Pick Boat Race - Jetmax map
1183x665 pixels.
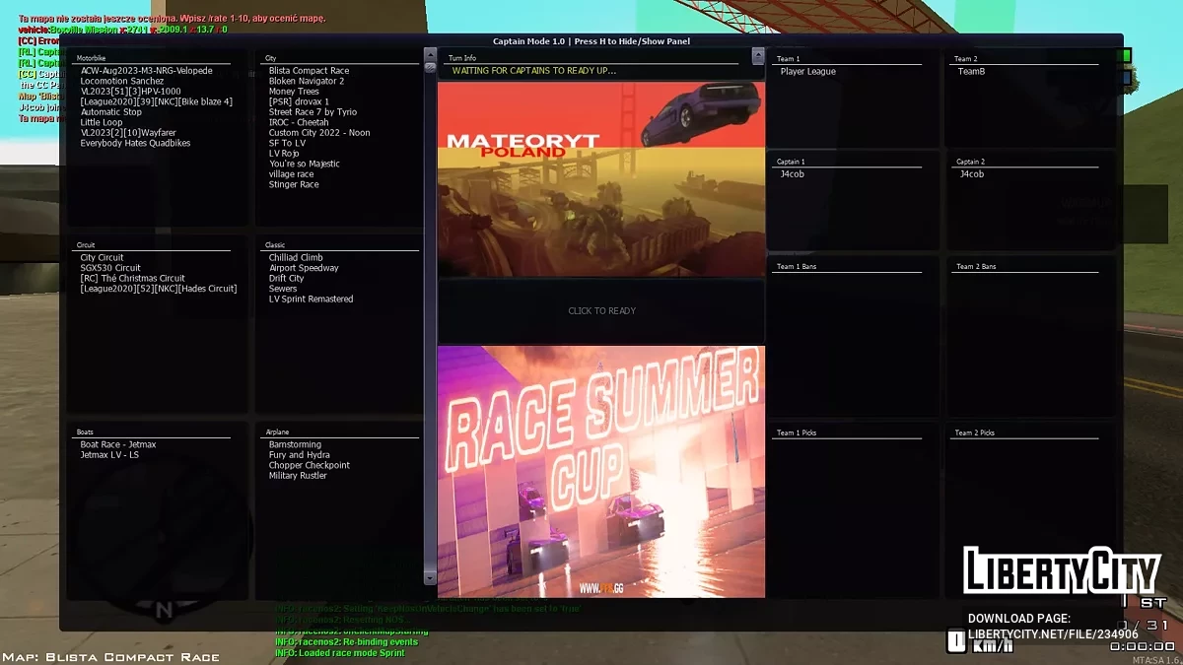pos(118,445)
